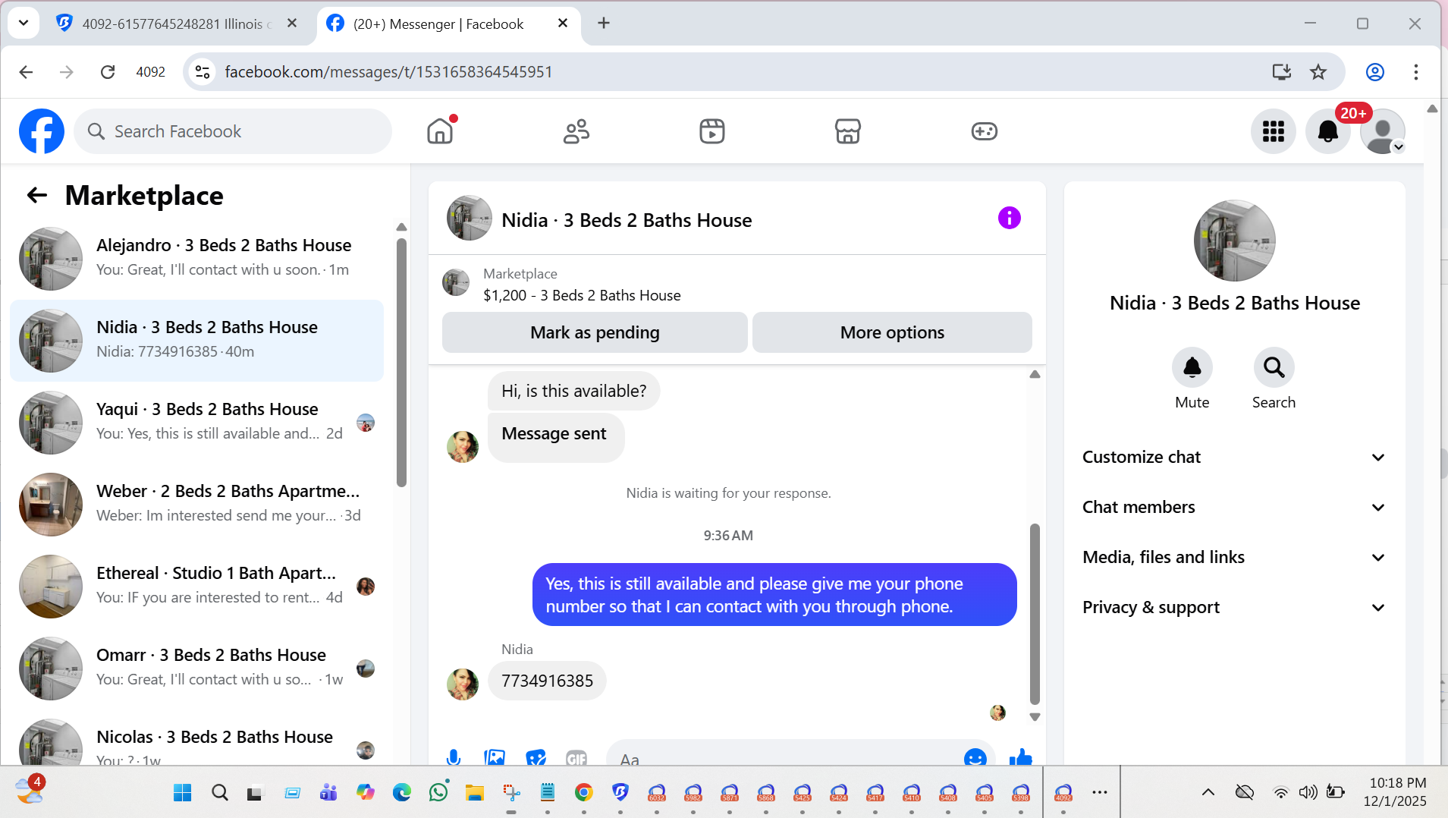The height and width of the screenshot is (818, 1448).
Task: Click the conversation list scrollbar
Action: 401,363
